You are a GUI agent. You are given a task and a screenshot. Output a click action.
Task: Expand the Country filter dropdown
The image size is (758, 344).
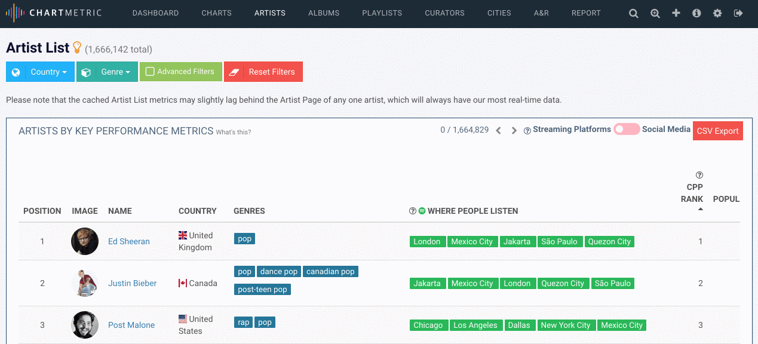click(x=40, y=72)
